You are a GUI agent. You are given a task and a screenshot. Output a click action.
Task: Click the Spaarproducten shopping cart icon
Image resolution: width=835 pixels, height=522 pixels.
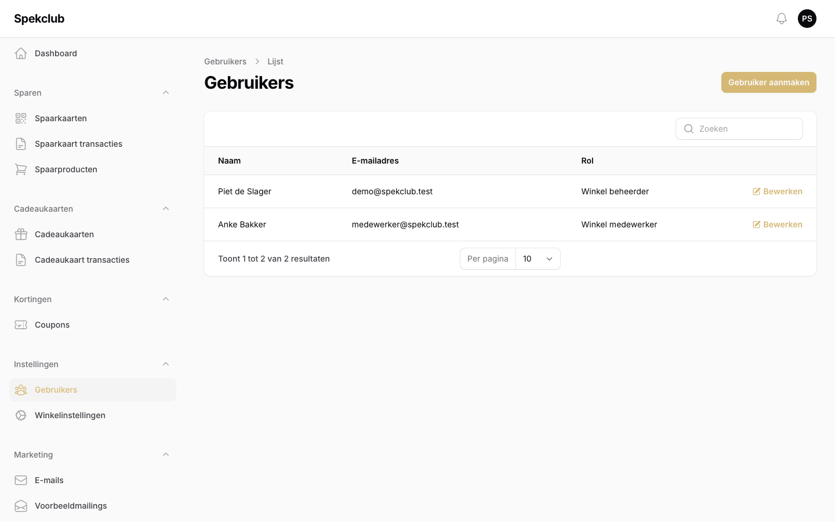pos(21,169)
